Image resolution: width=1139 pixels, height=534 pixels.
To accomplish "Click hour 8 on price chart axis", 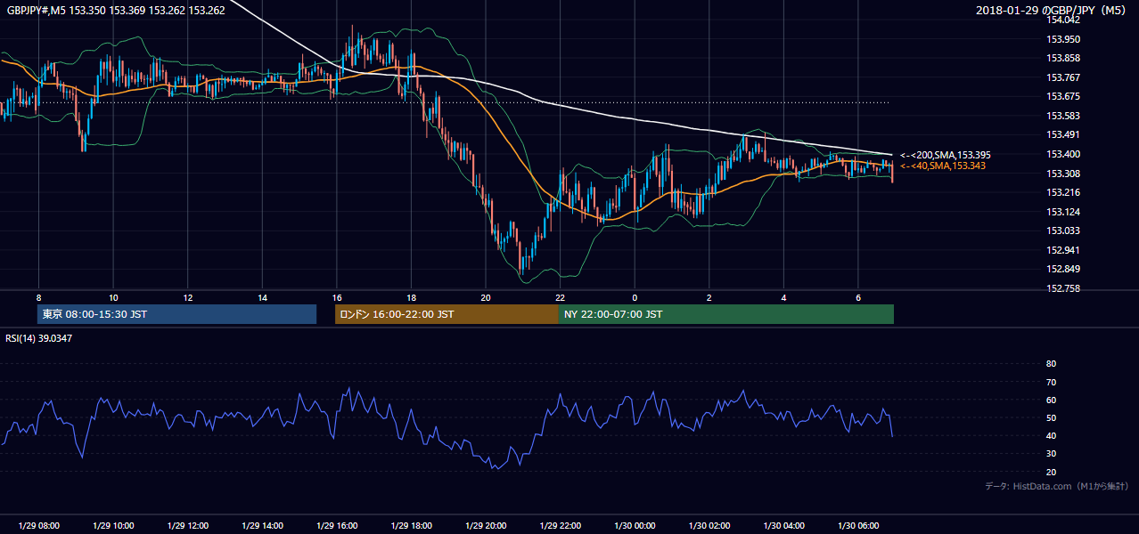I will click(x=38, y=297).
